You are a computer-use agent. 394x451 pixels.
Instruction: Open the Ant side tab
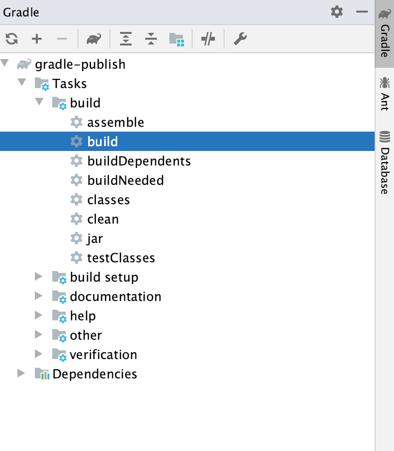point(385,94)
